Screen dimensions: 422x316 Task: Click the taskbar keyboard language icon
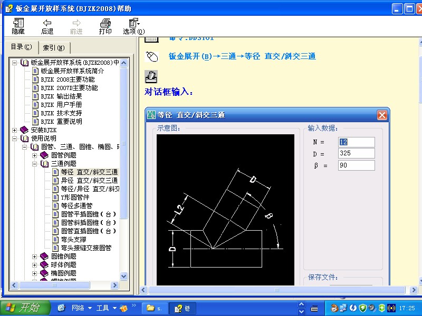[314, 309]
